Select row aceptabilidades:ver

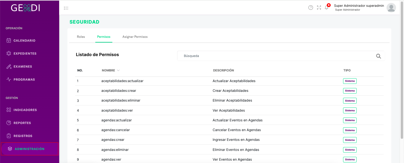229,110
